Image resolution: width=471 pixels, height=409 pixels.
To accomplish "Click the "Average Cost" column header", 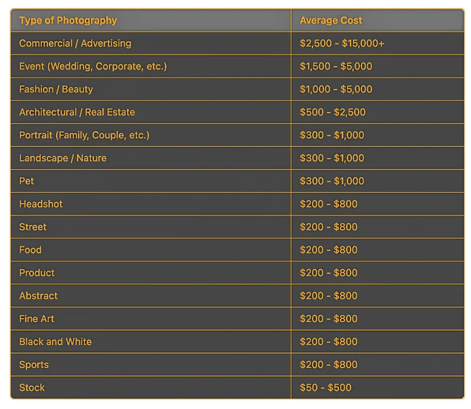I will pos(331,21).
